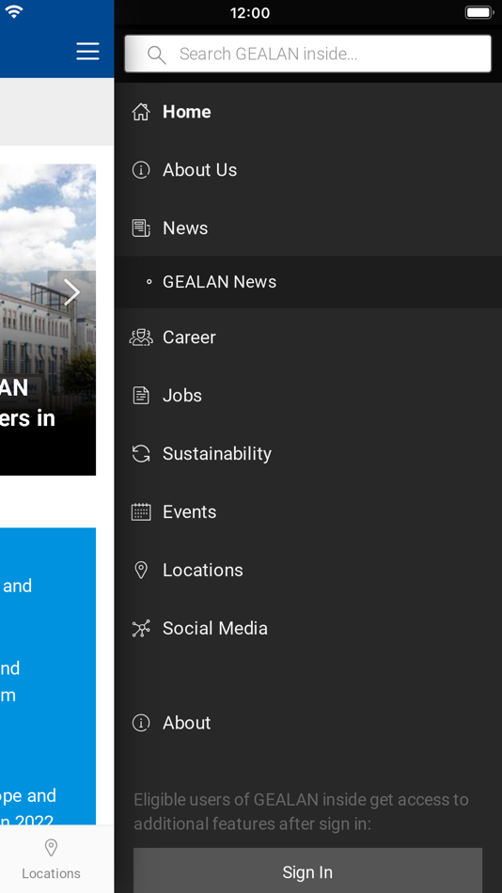Tap the hamburger menu icon
The image size is (502, 893).
pos(87,52)
